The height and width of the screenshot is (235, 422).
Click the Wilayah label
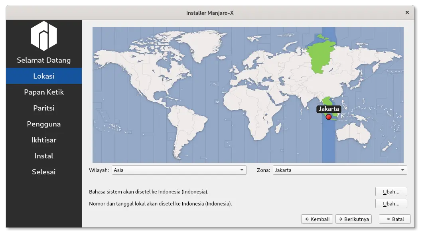pyautogui.click(x=99, y=170)
